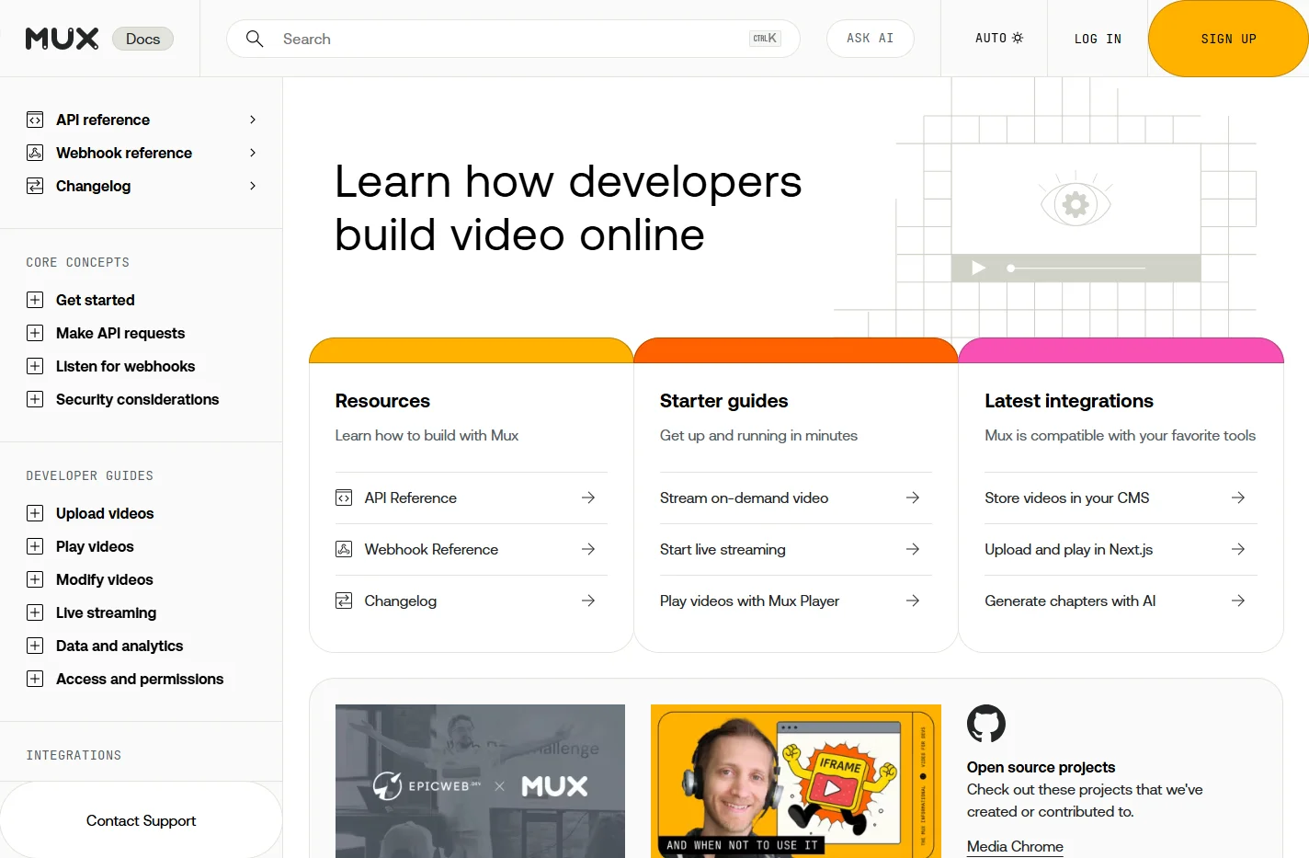Viewport: 1309px width, 858px height.
Task: Open the Epic Web x Mux thumbnail
Action: tap(480, 782)
